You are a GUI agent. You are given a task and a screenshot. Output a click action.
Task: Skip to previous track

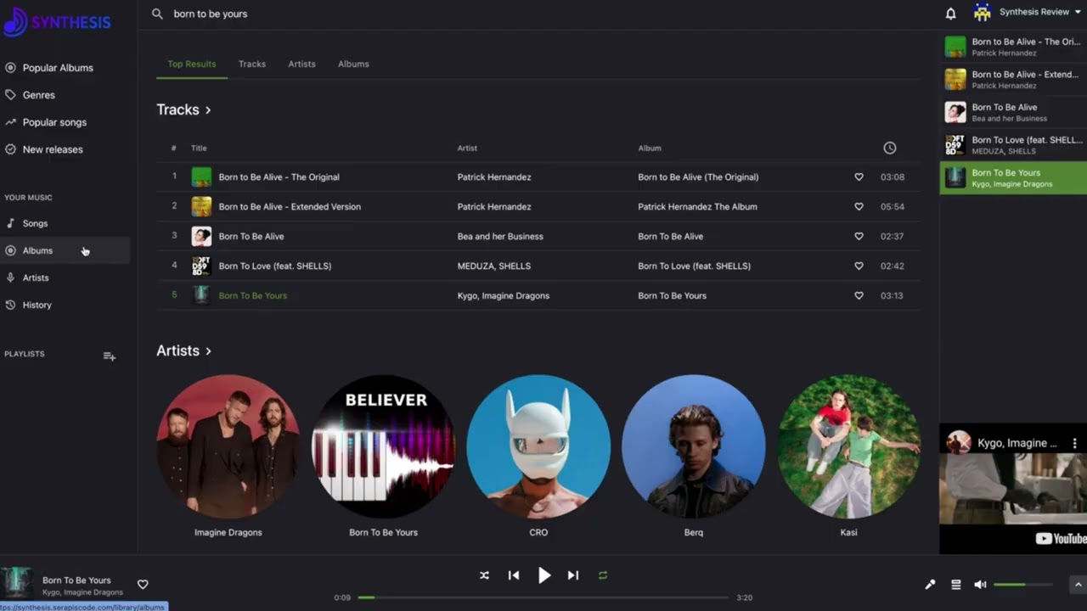(x=514, y=575)
